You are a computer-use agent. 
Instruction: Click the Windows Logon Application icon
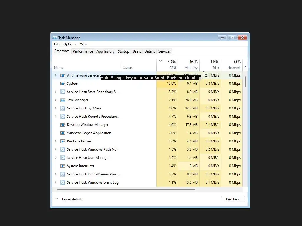click(63, 133)
